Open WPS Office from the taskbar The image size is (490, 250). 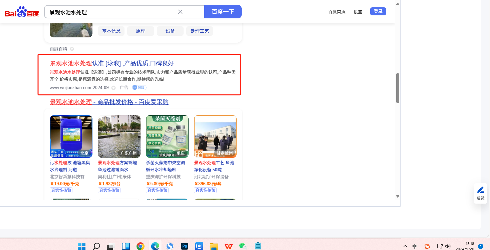click(x=229, y=246)
